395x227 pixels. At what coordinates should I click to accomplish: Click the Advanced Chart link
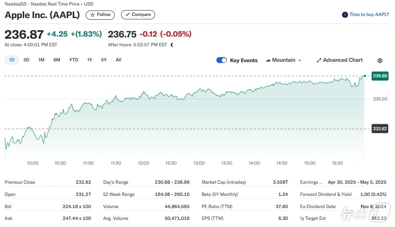[x=342, y=60]
